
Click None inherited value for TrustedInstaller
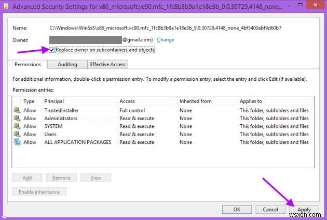click(186, 110)
